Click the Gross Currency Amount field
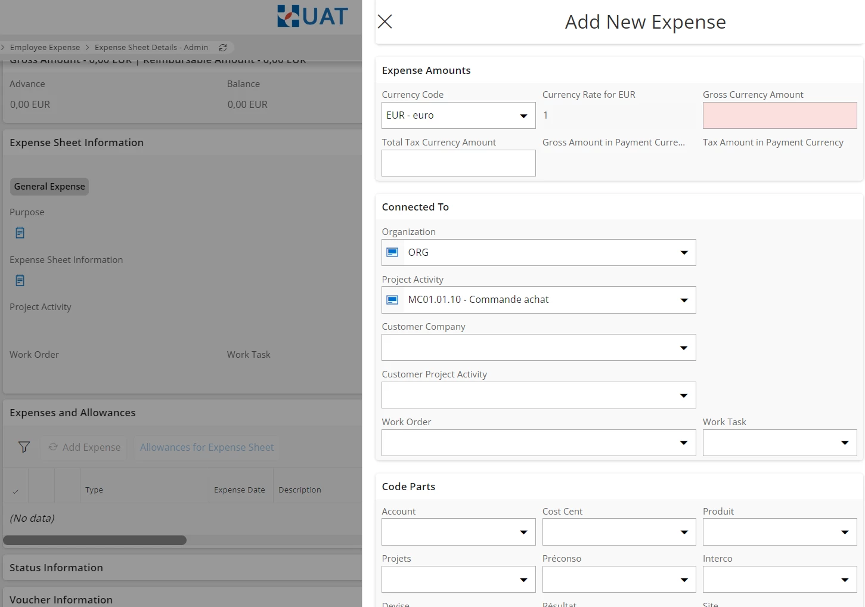865x607 pixels. tap(779, 116)
